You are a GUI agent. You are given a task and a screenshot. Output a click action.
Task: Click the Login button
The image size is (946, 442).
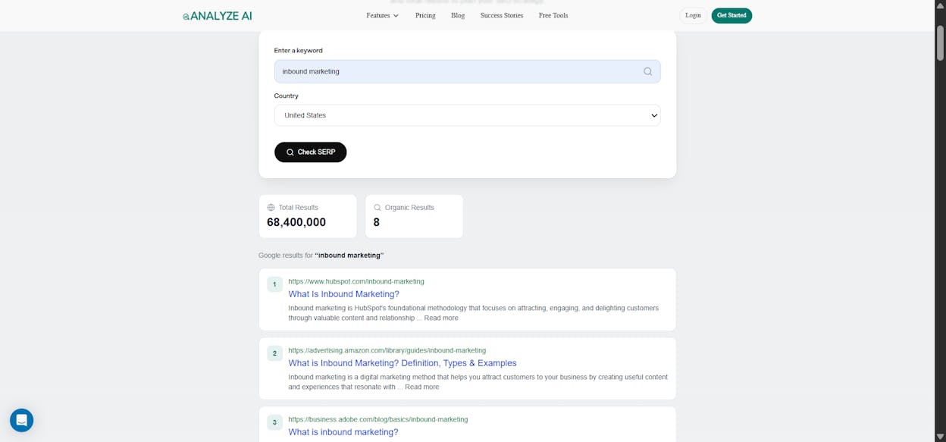pyautogui.click(x=693, y=15)
